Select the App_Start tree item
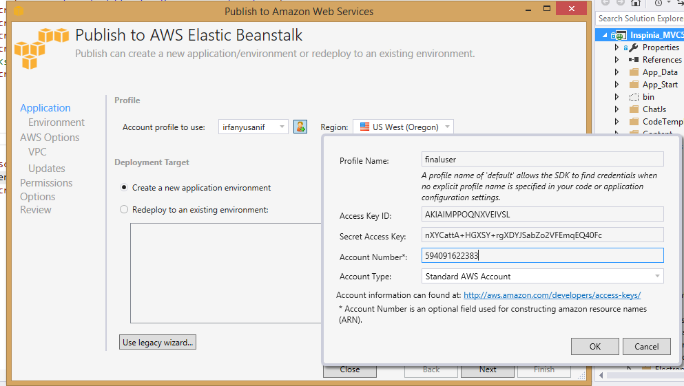This screenshot has height=386, width=684. [660, 85]
